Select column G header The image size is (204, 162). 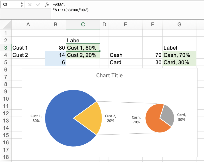tap(179, 25)
